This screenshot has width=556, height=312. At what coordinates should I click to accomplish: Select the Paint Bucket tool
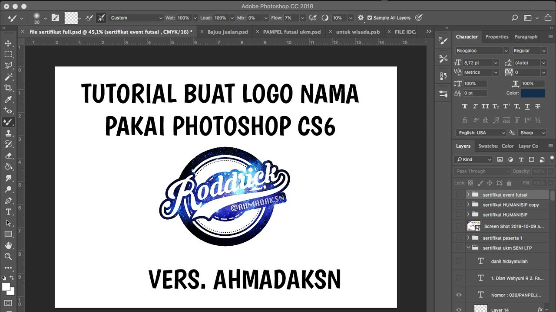coord(8,167)
